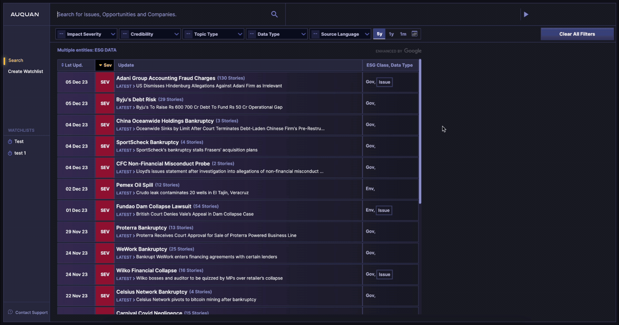Click the AUQUAN logo
The image size is (619, 325).
(x=25, y=14)
